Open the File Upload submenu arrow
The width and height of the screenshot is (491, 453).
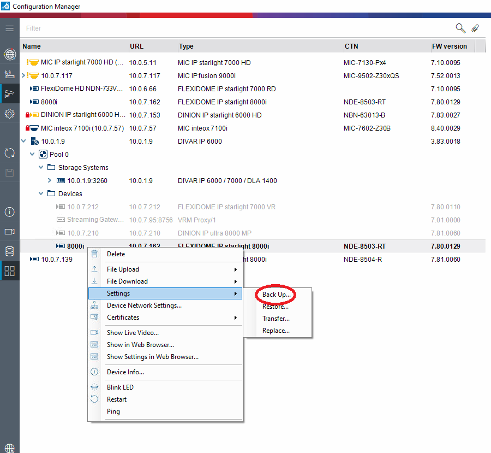(236, 269)
